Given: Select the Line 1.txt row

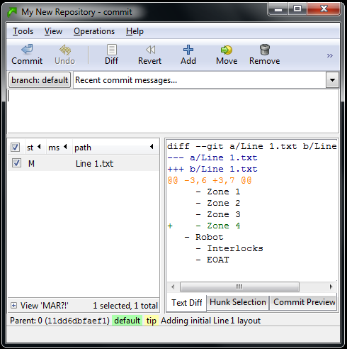Looking at the screenshot, I should click(x=84, y=163).
